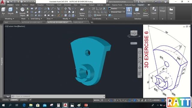Open the Annotate ribbon tab
This screenshot has height=108, width=192.
coord(67,5)
